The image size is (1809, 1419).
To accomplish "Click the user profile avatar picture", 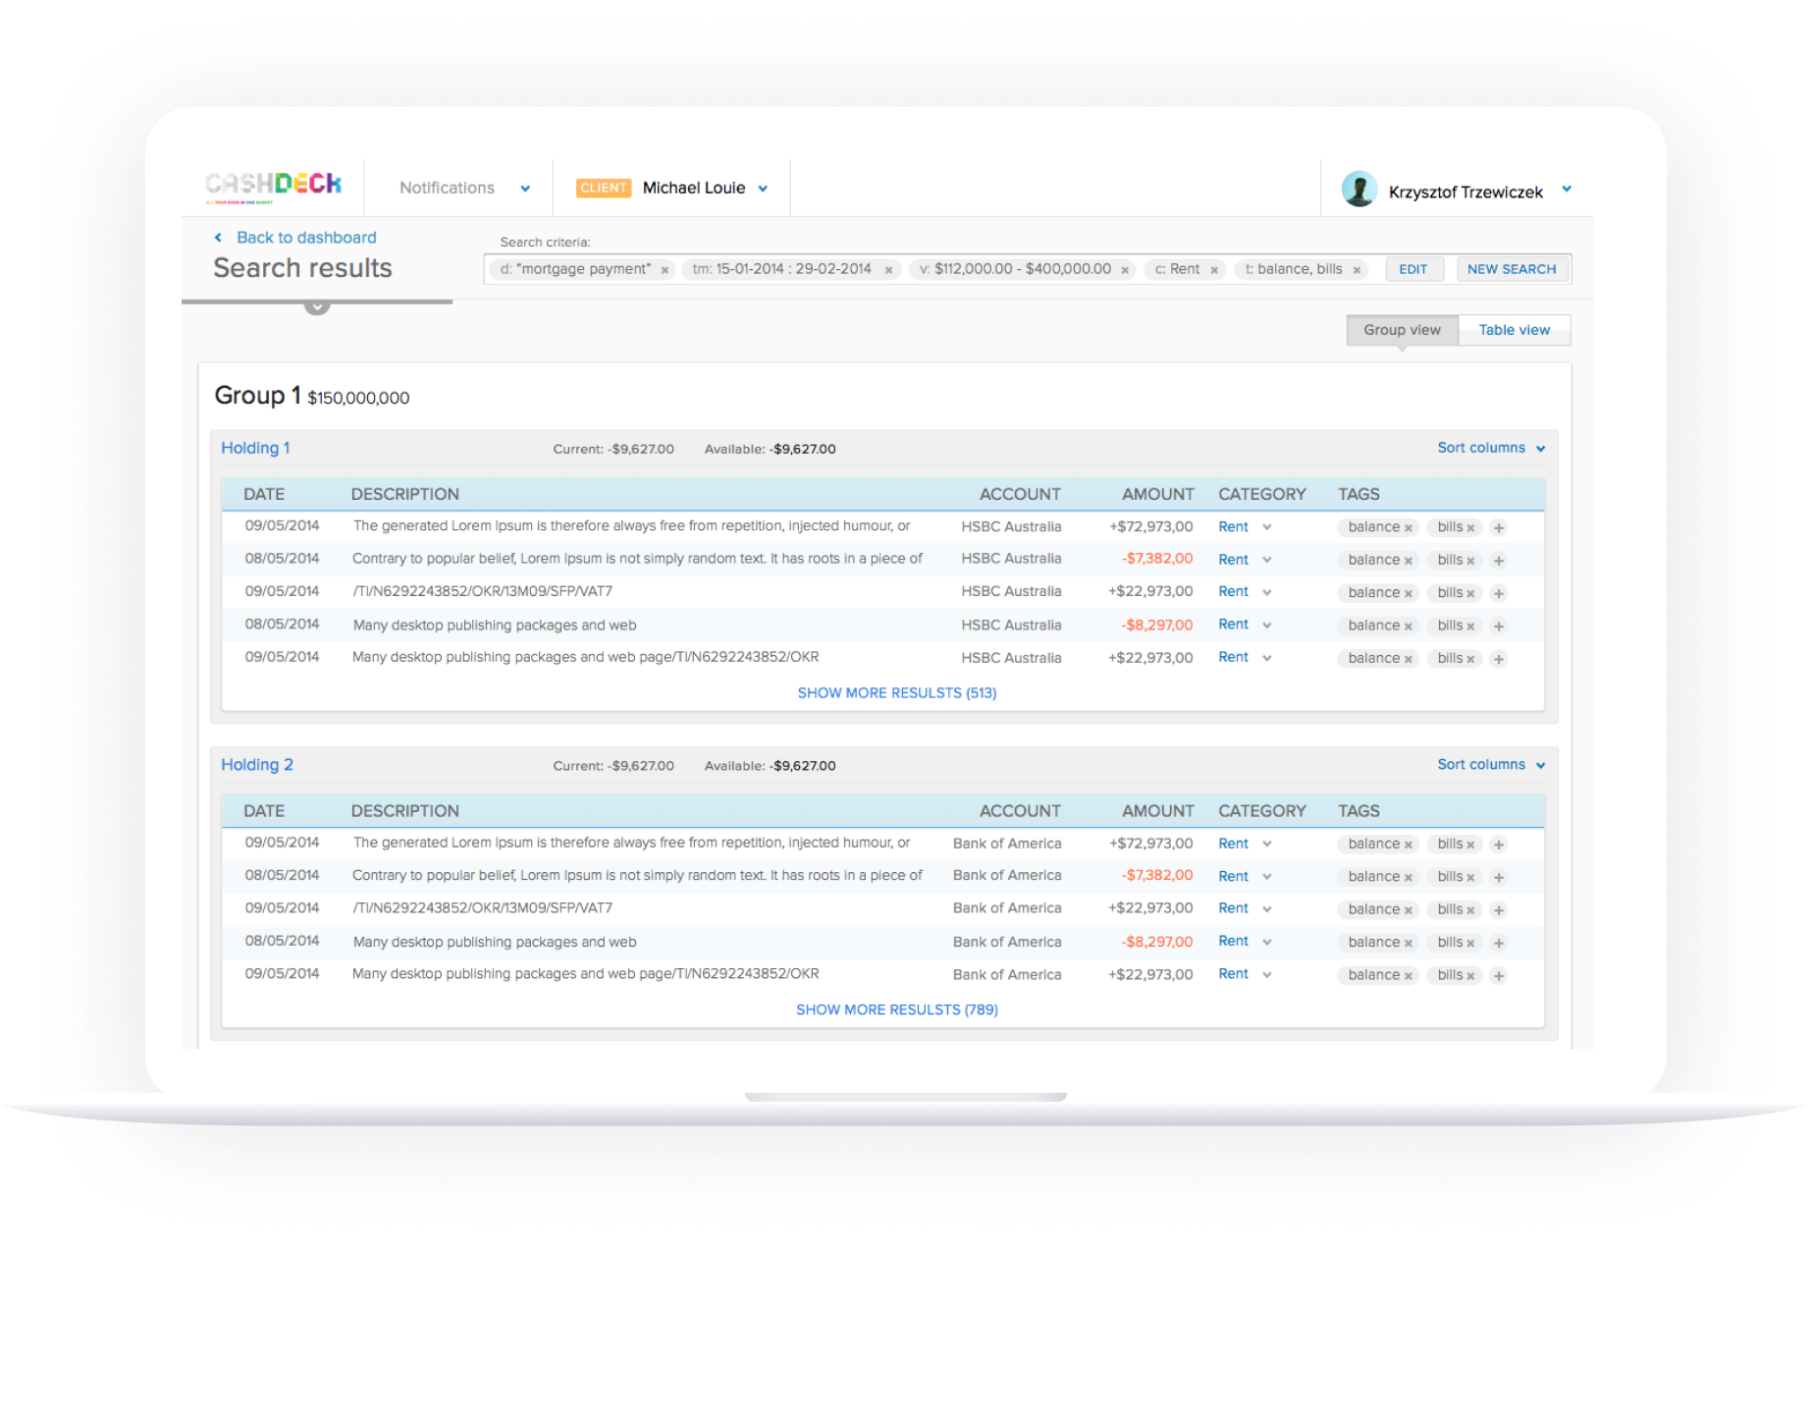I will [x=1359, y=188].
